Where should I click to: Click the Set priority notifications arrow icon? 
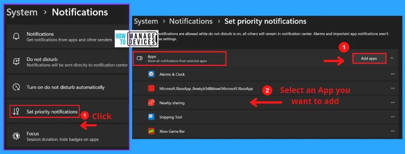pyautogui.click(x=16, y=111)
